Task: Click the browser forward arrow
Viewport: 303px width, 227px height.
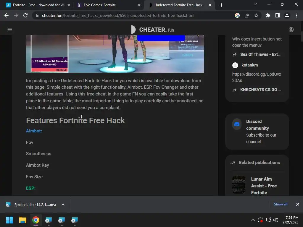Action: 16,15
